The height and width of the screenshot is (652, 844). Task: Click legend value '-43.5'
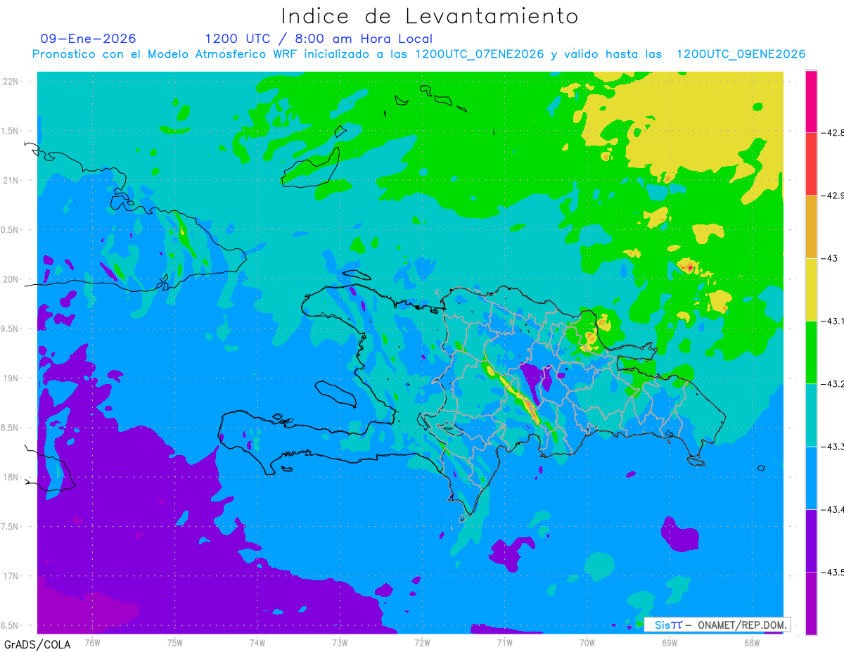click(833, 572)
